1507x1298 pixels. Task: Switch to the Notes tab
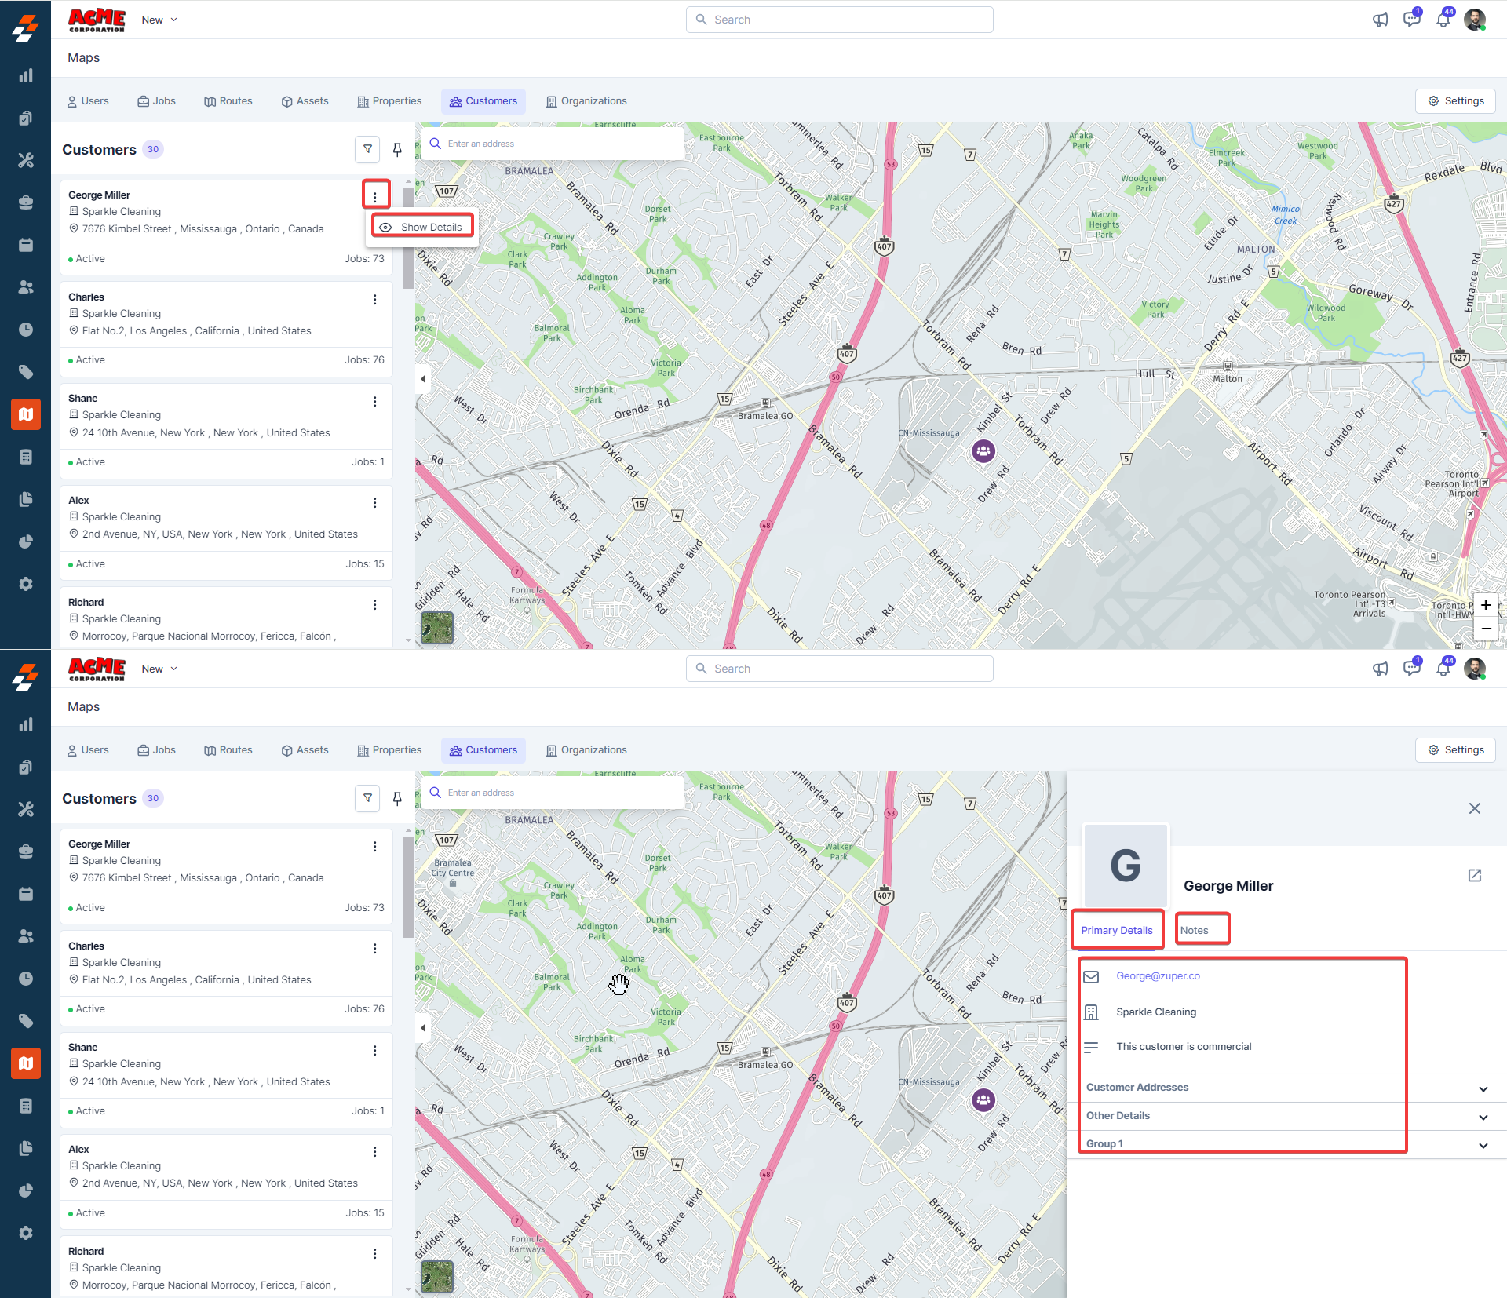tap(1194, 930)
